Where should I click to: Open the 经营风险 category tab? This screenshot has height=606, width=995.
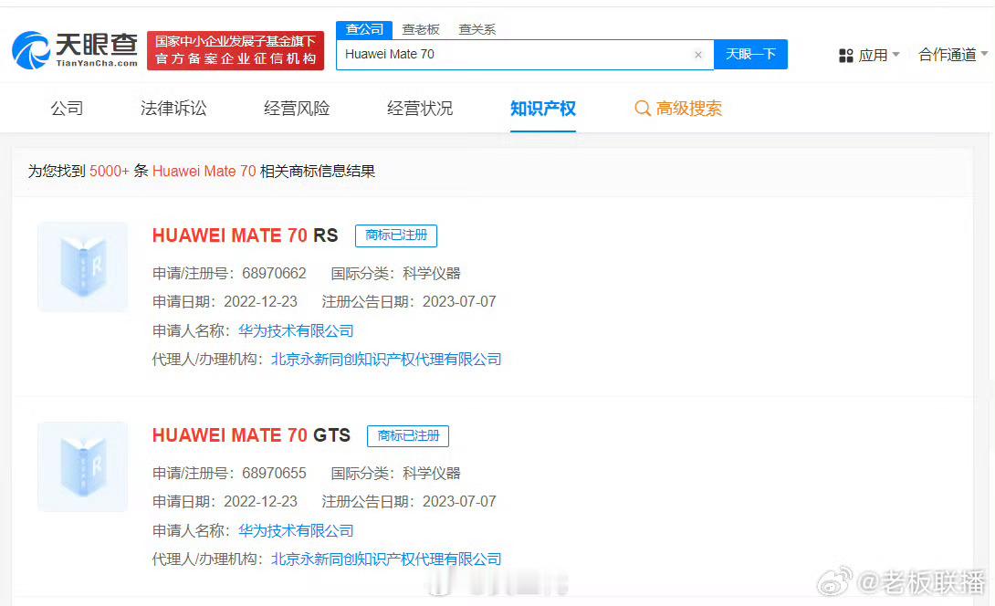pyautogui.click(x=297, y=109)
